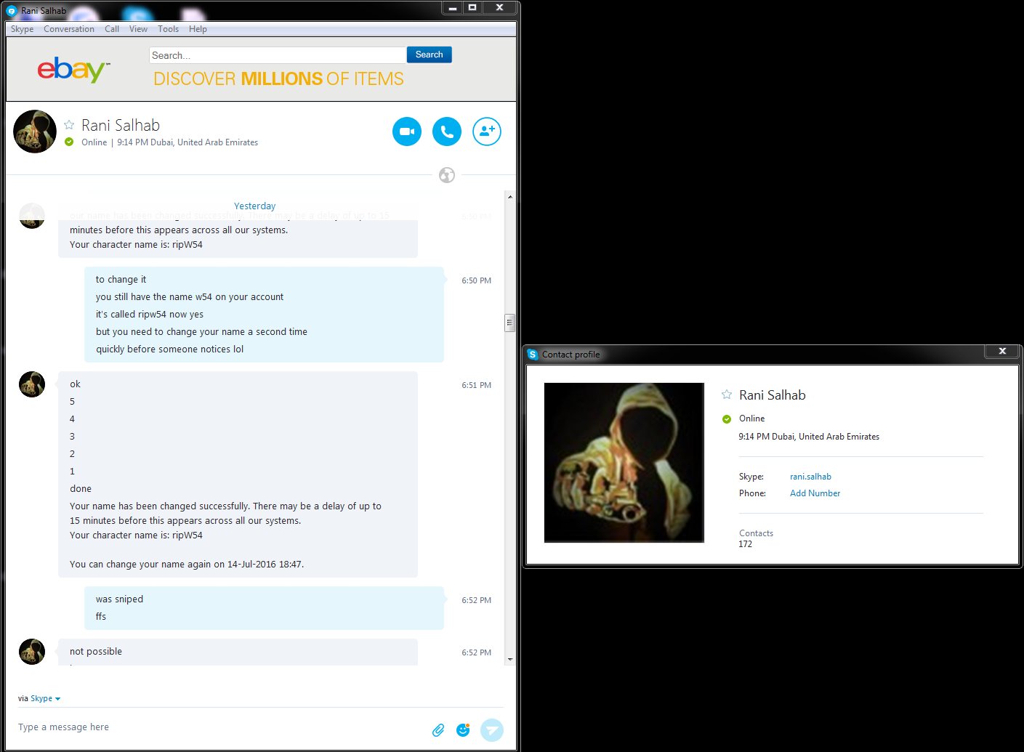
Task: Click the Add Number link
Action: [815, 493]
